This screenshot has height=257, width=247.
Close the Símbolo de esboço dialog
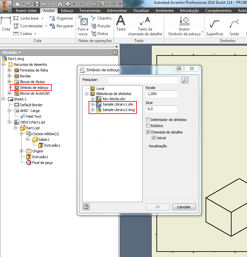coord(192,68)
